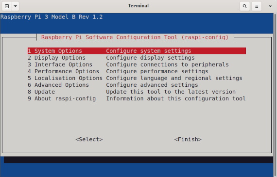Image resolution: width=277 pixels, height=177 pixels.
Task: Click the Terminal window title
Action: coord(138,6)
